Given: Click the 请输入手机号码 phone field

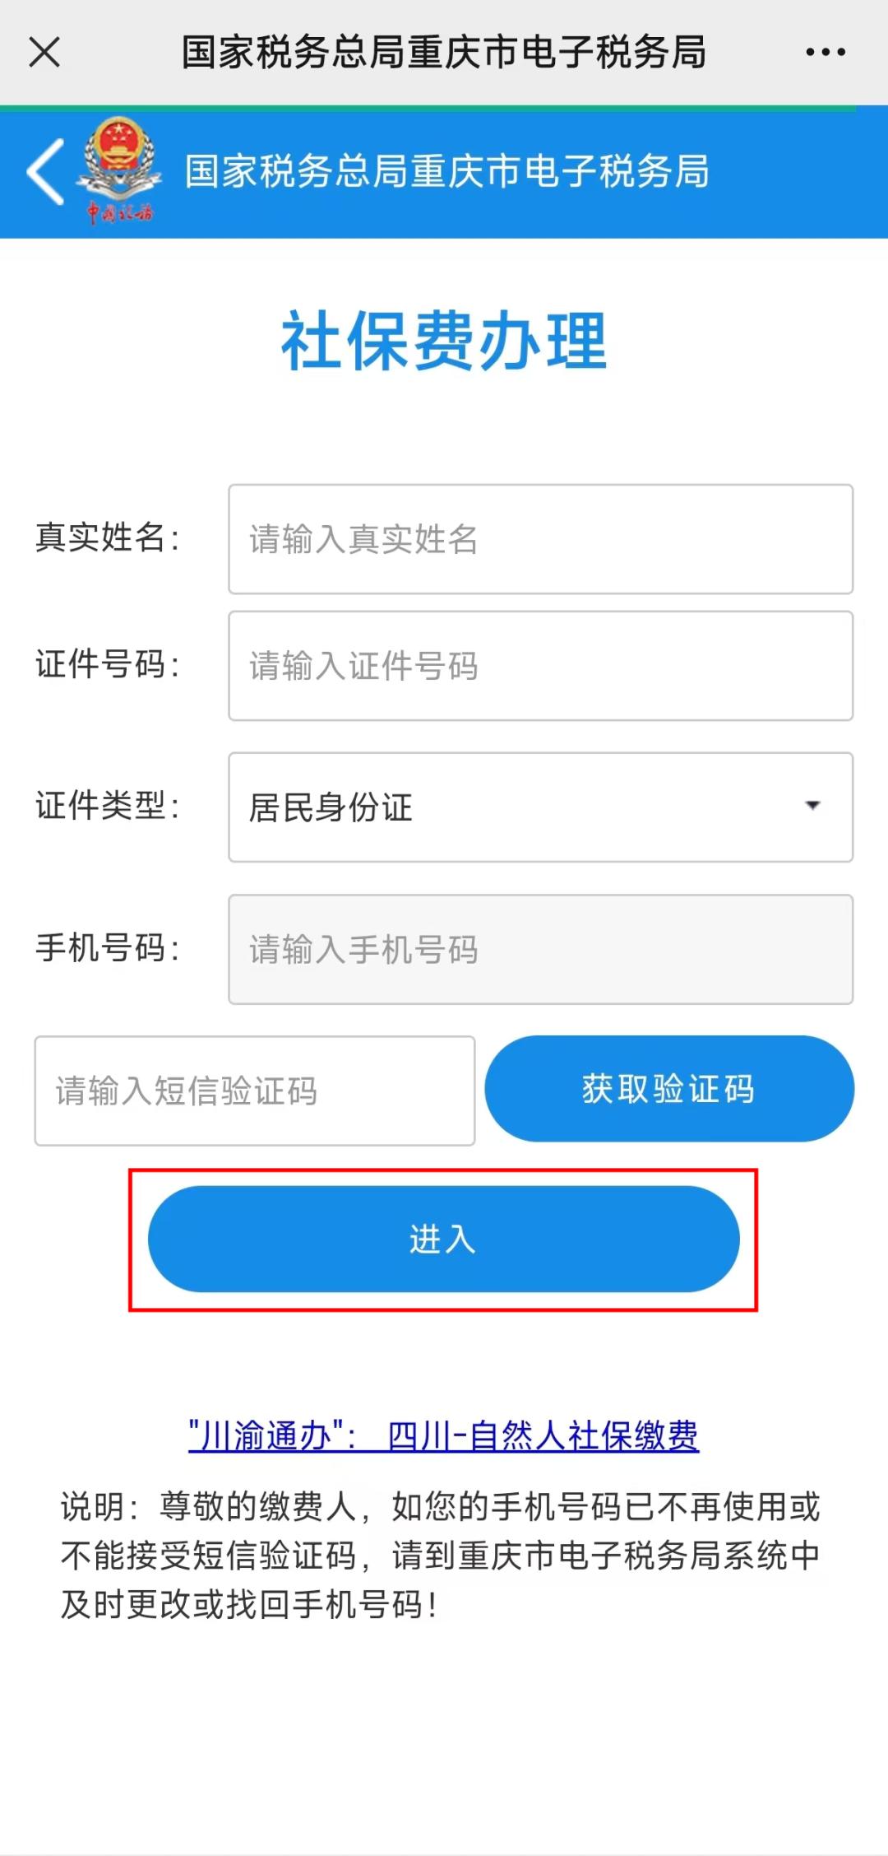Looking at the screenshot, I should [x=540, y=949].
